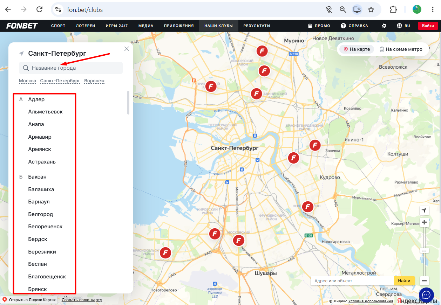The height and width of the screenshot is (305, 441).
Task: Select Астрахань in the city list
Action: pyautogui.click(x=42, y=162)
